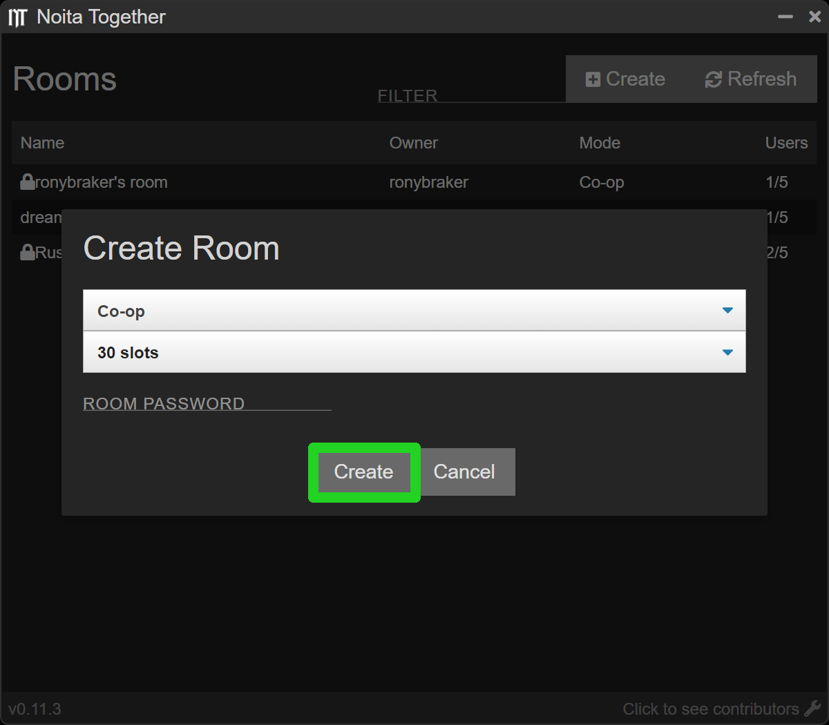
Task: Focus the ROOM PASSWORD input field
Action: point(207,403)
